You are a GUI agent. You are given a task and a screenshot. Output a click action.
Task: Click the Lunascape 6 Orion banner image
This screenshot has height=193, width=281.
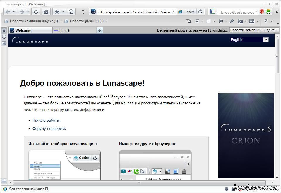click(x=246, y=135)
